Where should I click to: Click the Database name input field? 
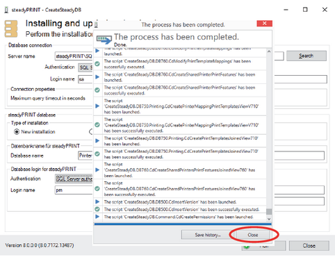[x=85, y=156]
